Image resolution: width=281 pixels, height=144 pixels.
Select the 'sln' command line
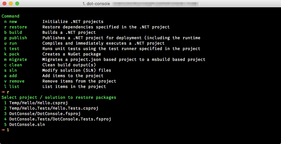13,70
